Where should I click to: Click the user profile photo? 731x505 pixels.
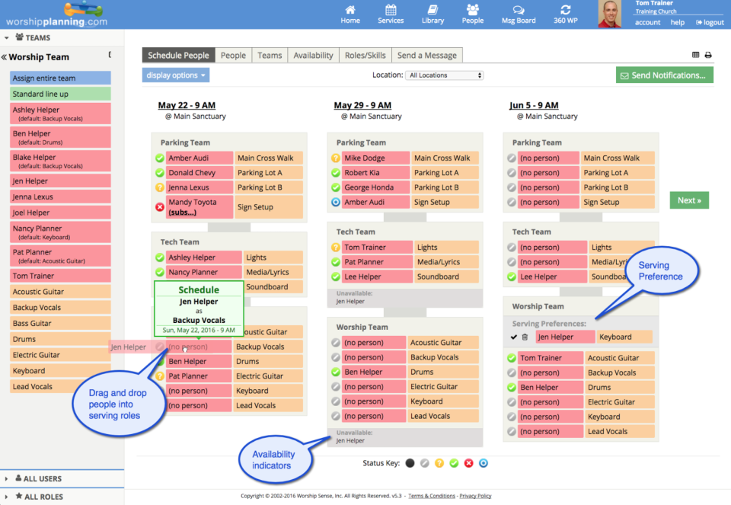(x=609, y=14)
